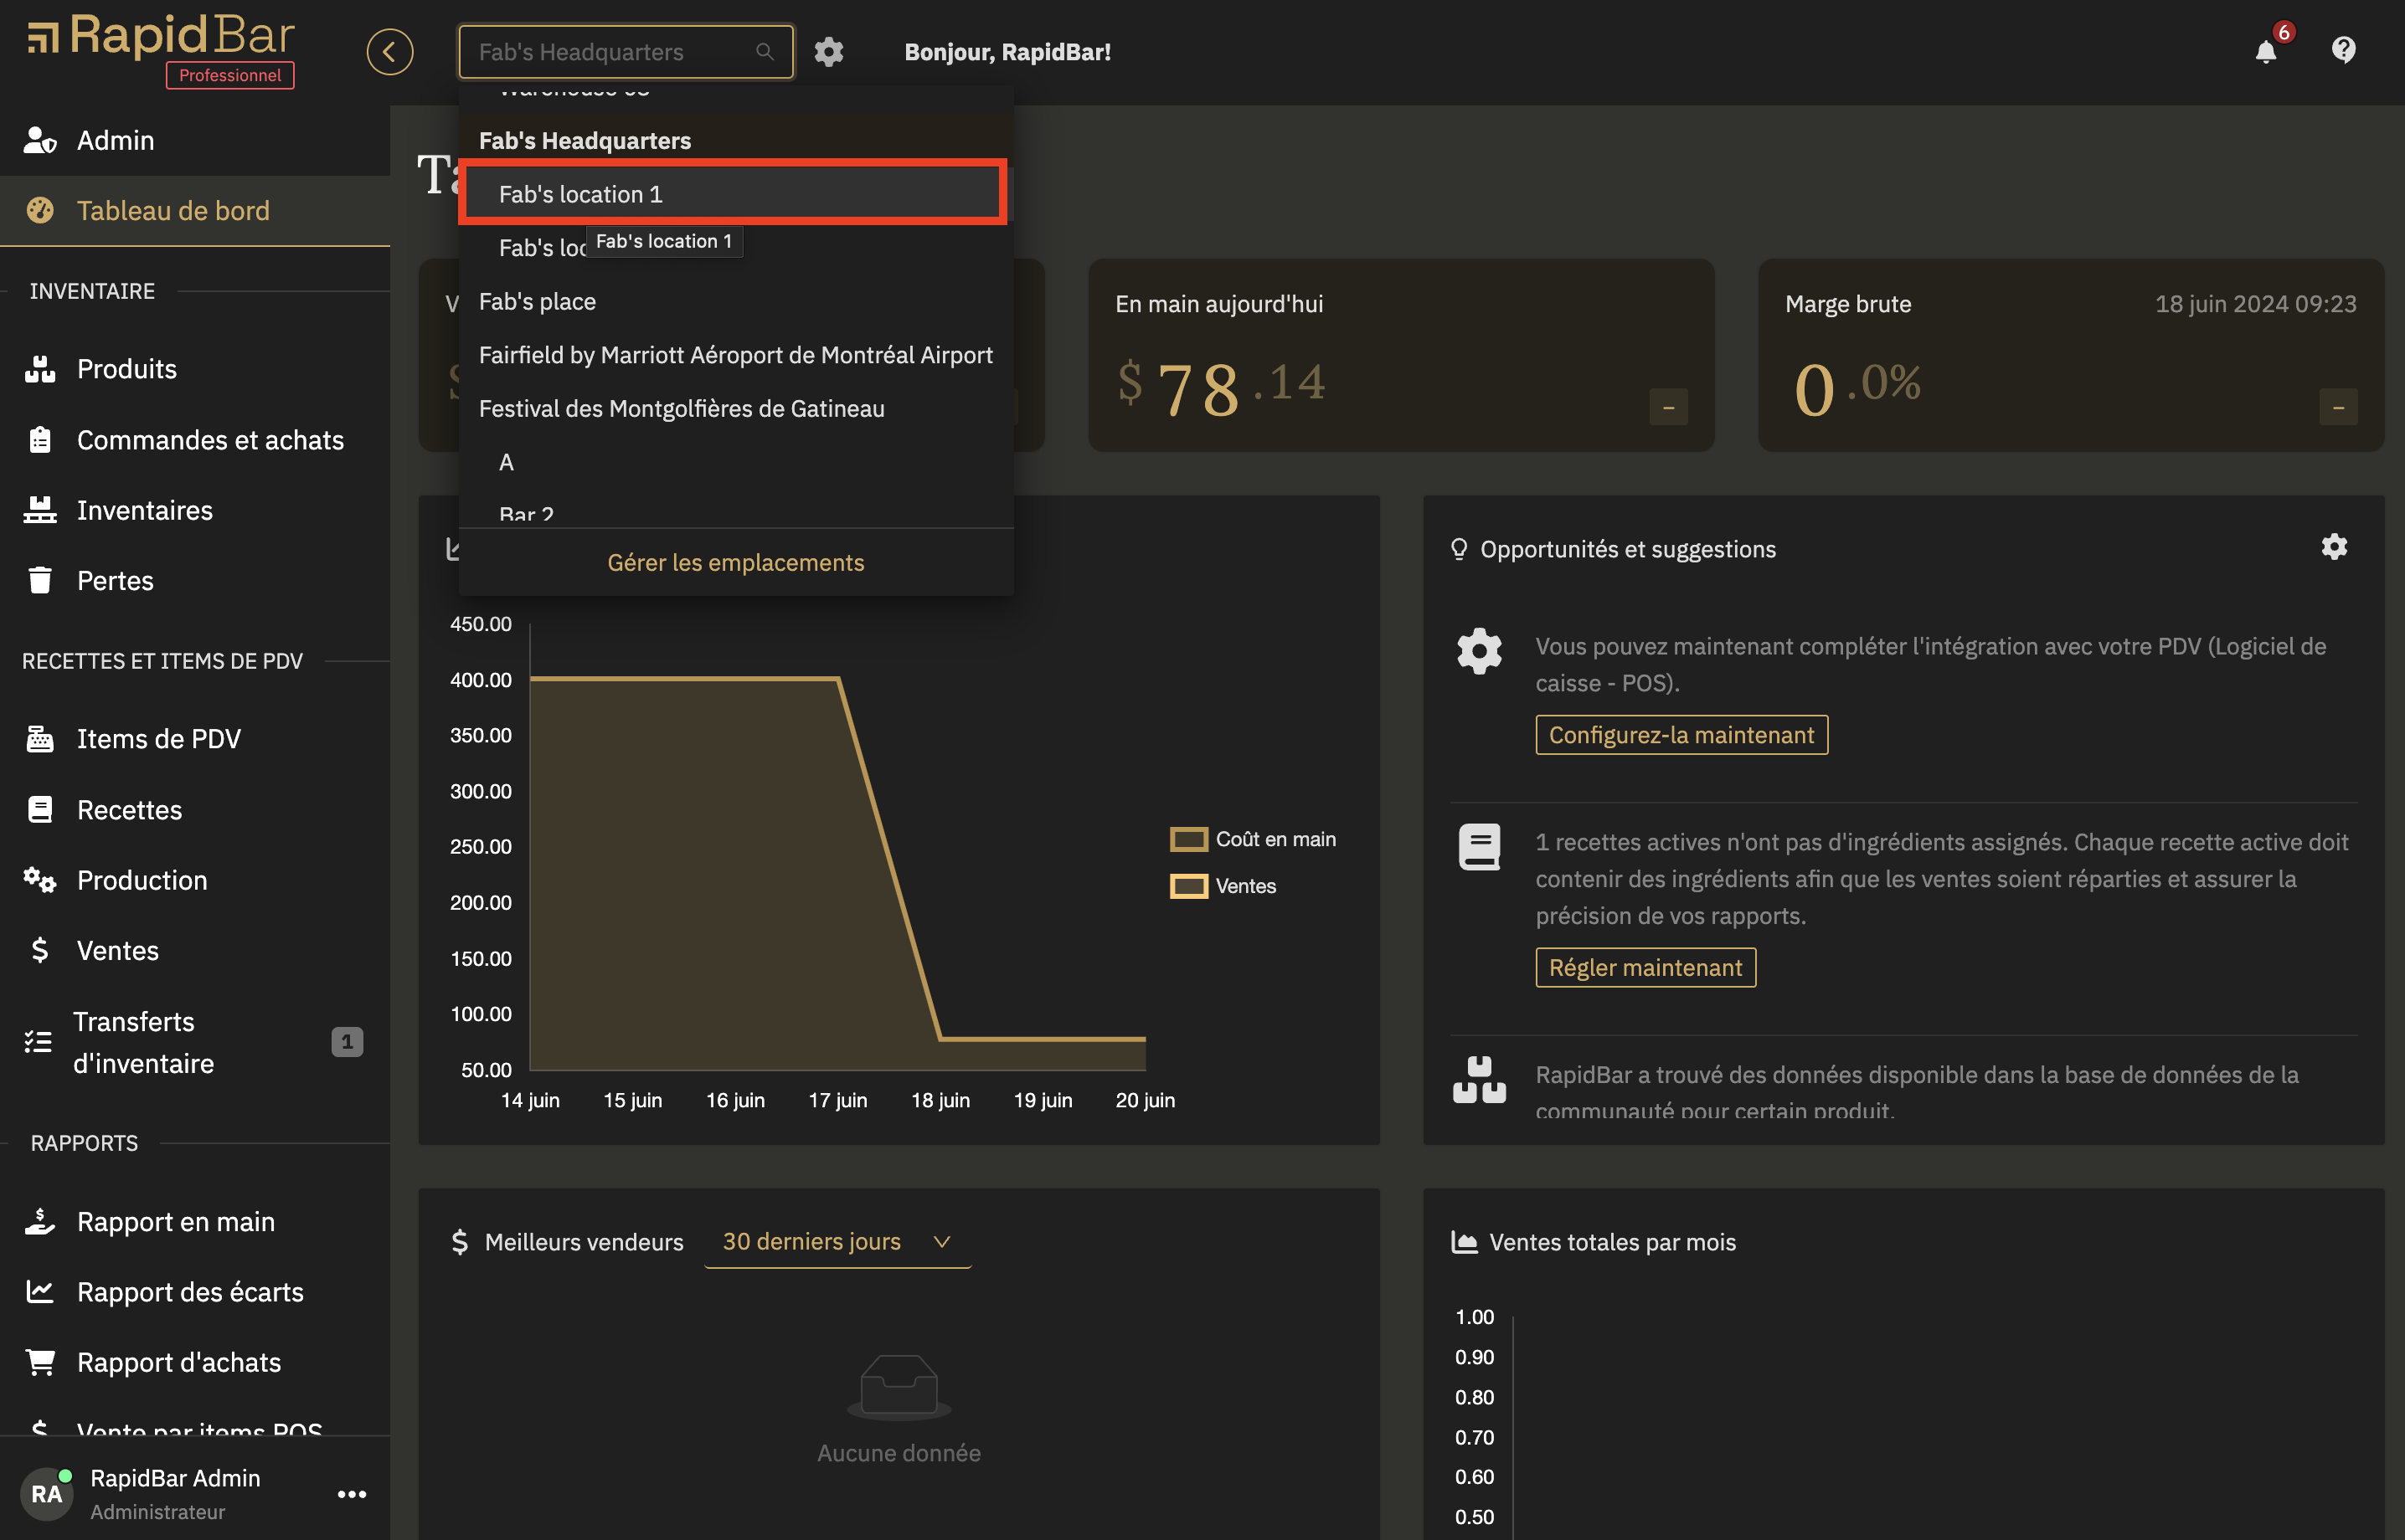Click the Ventes dollar icon
Viewport: 2405px width, 1540px height.
[x=40, y=950]
